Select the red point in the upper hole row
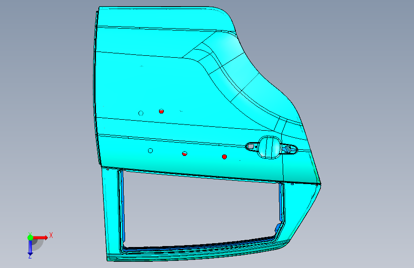The height and width of the screenshot is (268, 414). (x=161, y=111)
